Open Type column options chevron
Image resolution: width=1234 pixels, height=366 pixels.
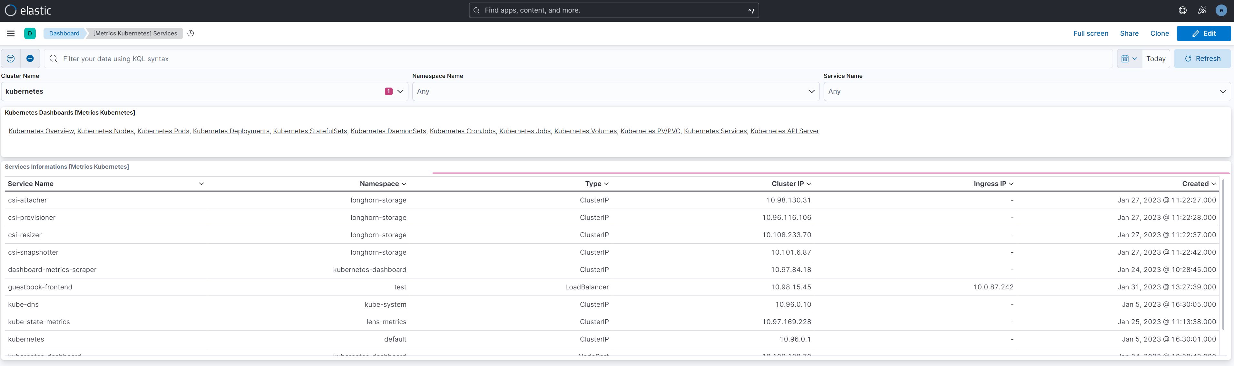[606, 184]
